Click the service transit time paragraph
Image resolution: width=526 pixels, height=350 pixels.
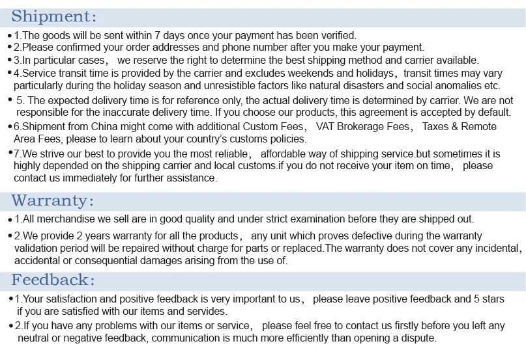[258, 79]
